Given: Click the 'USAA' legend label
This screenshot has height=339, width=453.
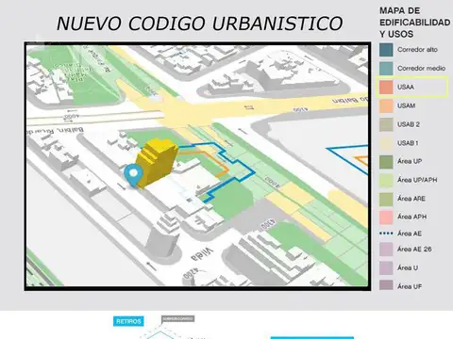Looking at the screenshot, I should coord(406,87).
